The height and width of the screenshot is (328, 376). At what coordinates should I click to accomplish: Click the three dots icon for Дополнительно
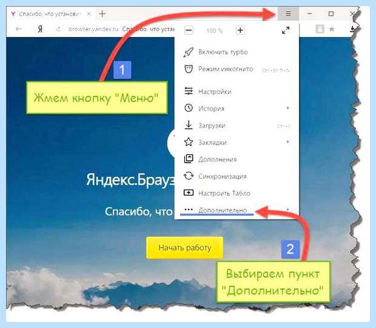[x=189, y=209]
